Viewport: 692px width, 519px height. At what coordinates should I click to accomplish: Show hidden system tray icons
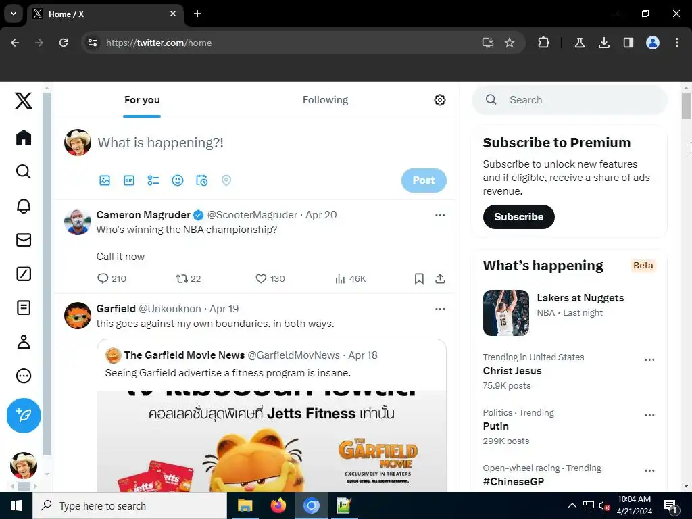(x=572, y=505)
